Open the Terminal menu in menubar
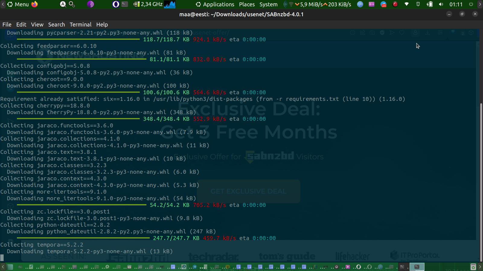Screen dimensions: 483x271 (x=80, y=25)
